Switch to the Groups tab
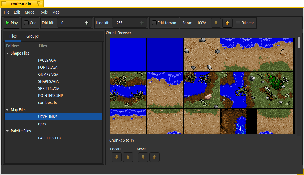The image size is (304, 175). [32, 36]
